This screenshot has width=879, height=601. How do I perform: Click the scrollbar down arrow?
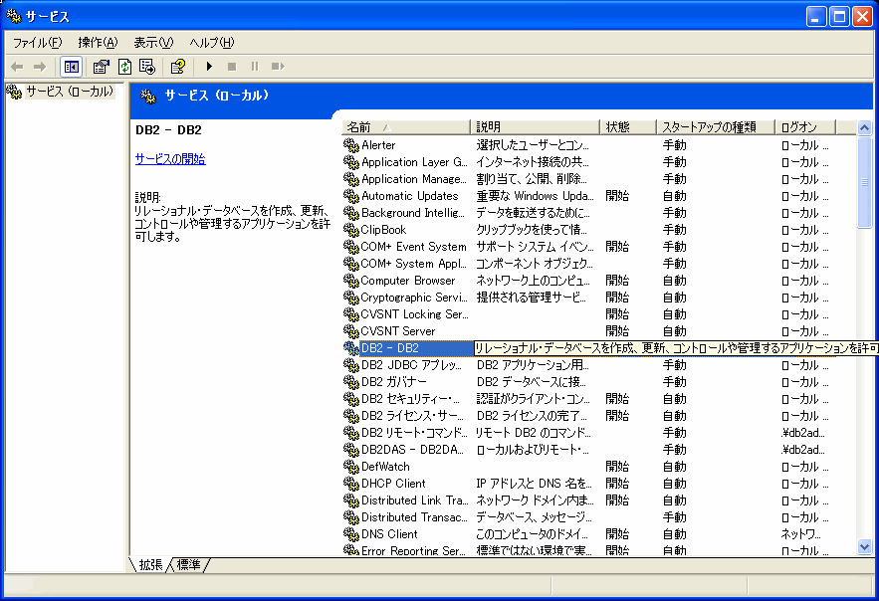(x=864, y=546)
